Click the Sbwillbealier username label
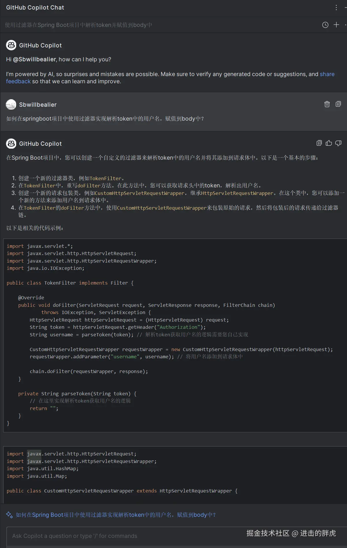The height and width of the screenshot is (548, 347). coord(38,105)
